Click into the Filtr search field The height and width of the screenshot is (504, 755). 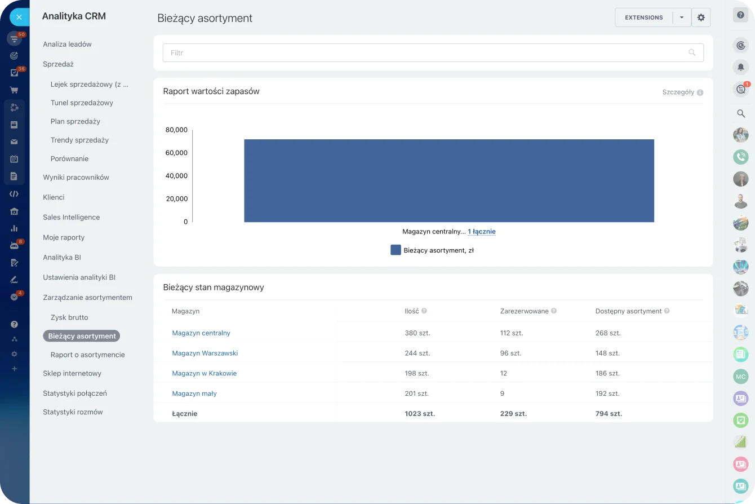423,52
